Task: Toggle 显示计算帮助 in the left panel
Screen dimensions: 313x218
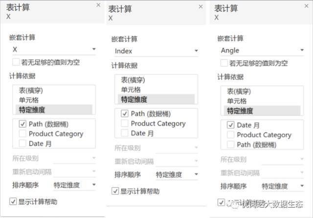Action: [x=13, y=201]
